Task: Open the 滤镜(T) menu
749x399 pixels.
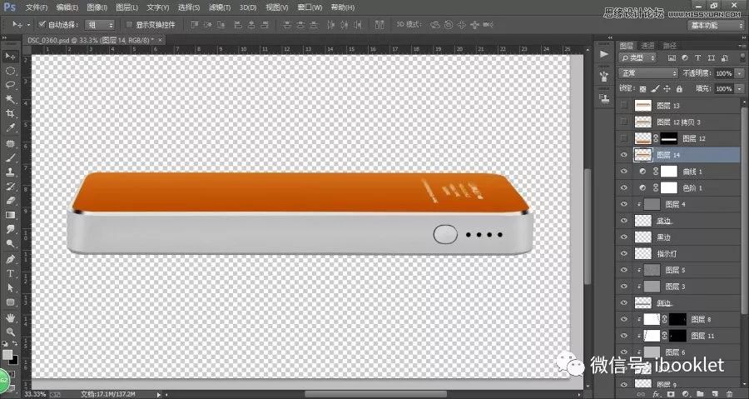Action: 220,7
